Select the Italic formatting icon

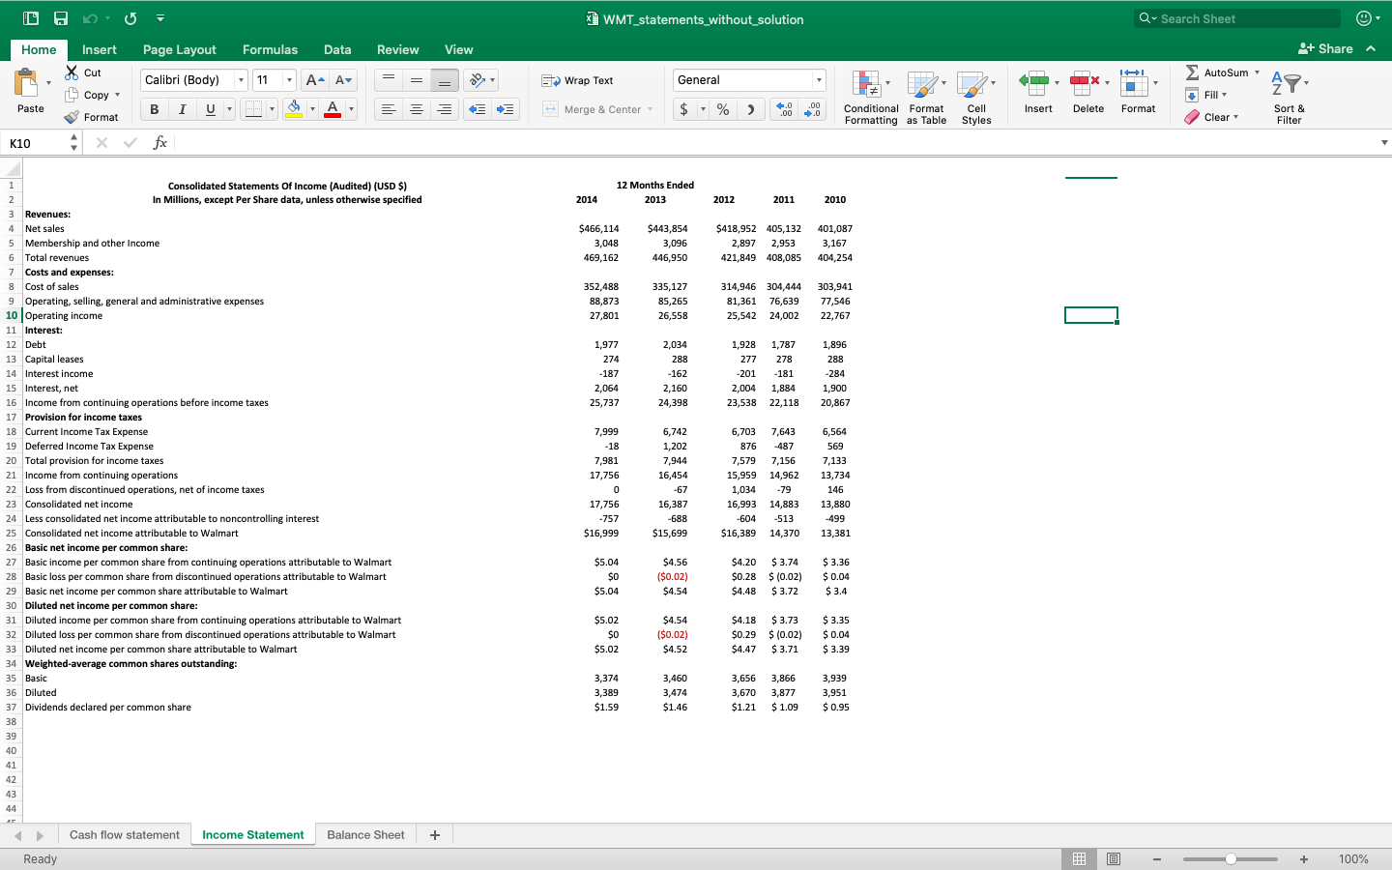click(182, 109)
